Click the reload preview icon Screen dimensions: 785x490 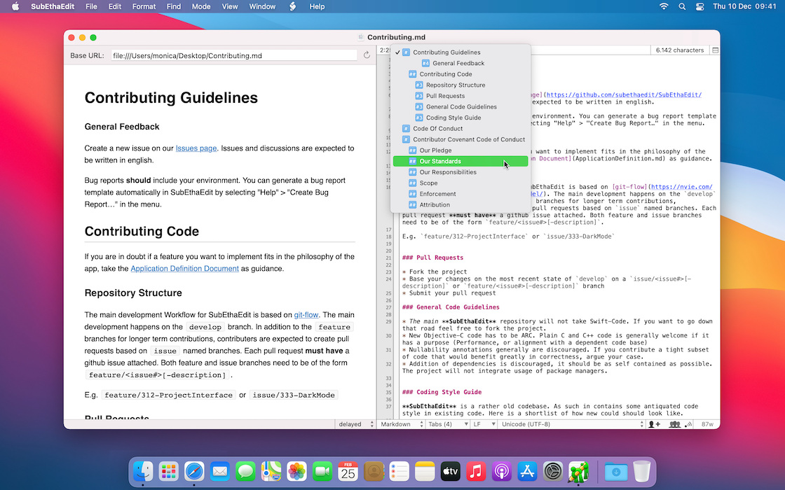pos(366,55)
